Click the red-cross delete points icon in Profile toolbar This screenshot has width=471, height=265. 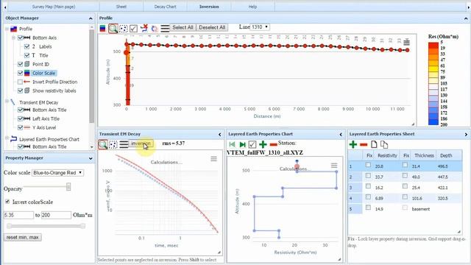(144, 28)
